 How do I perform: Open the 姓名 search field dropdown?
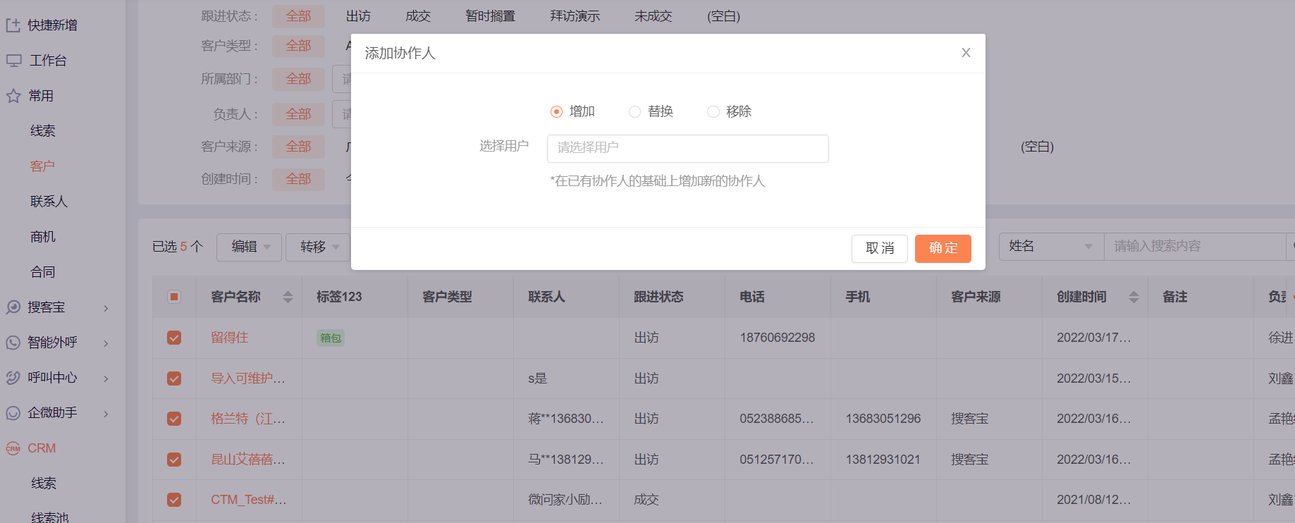point(1050,246)
